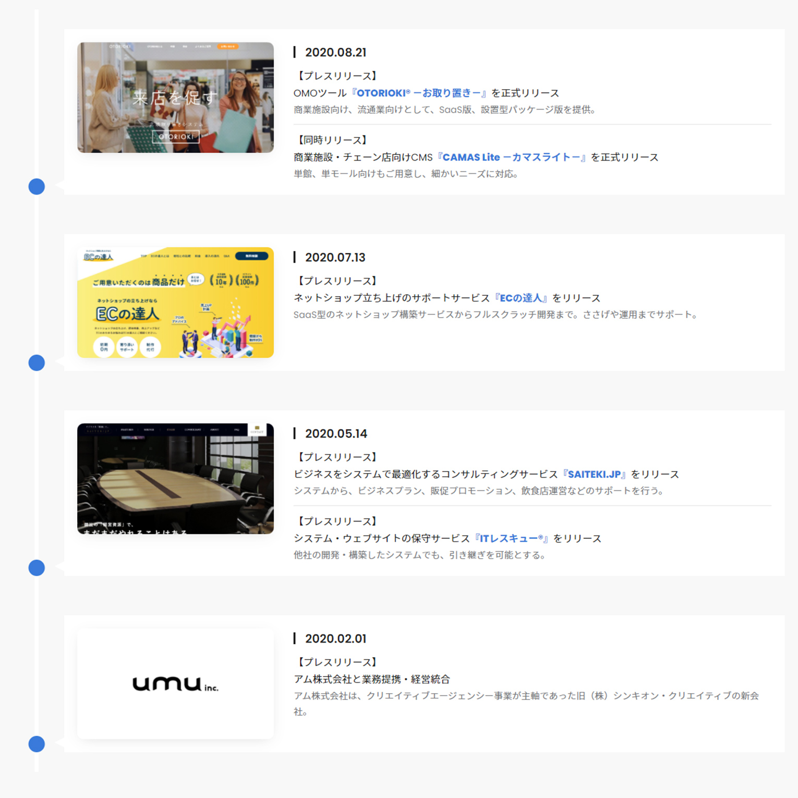Select the 2020.02.01 timeline dot
Image resolution: width=798 pixels, height=798 pixels.
[x=37, y=744]
